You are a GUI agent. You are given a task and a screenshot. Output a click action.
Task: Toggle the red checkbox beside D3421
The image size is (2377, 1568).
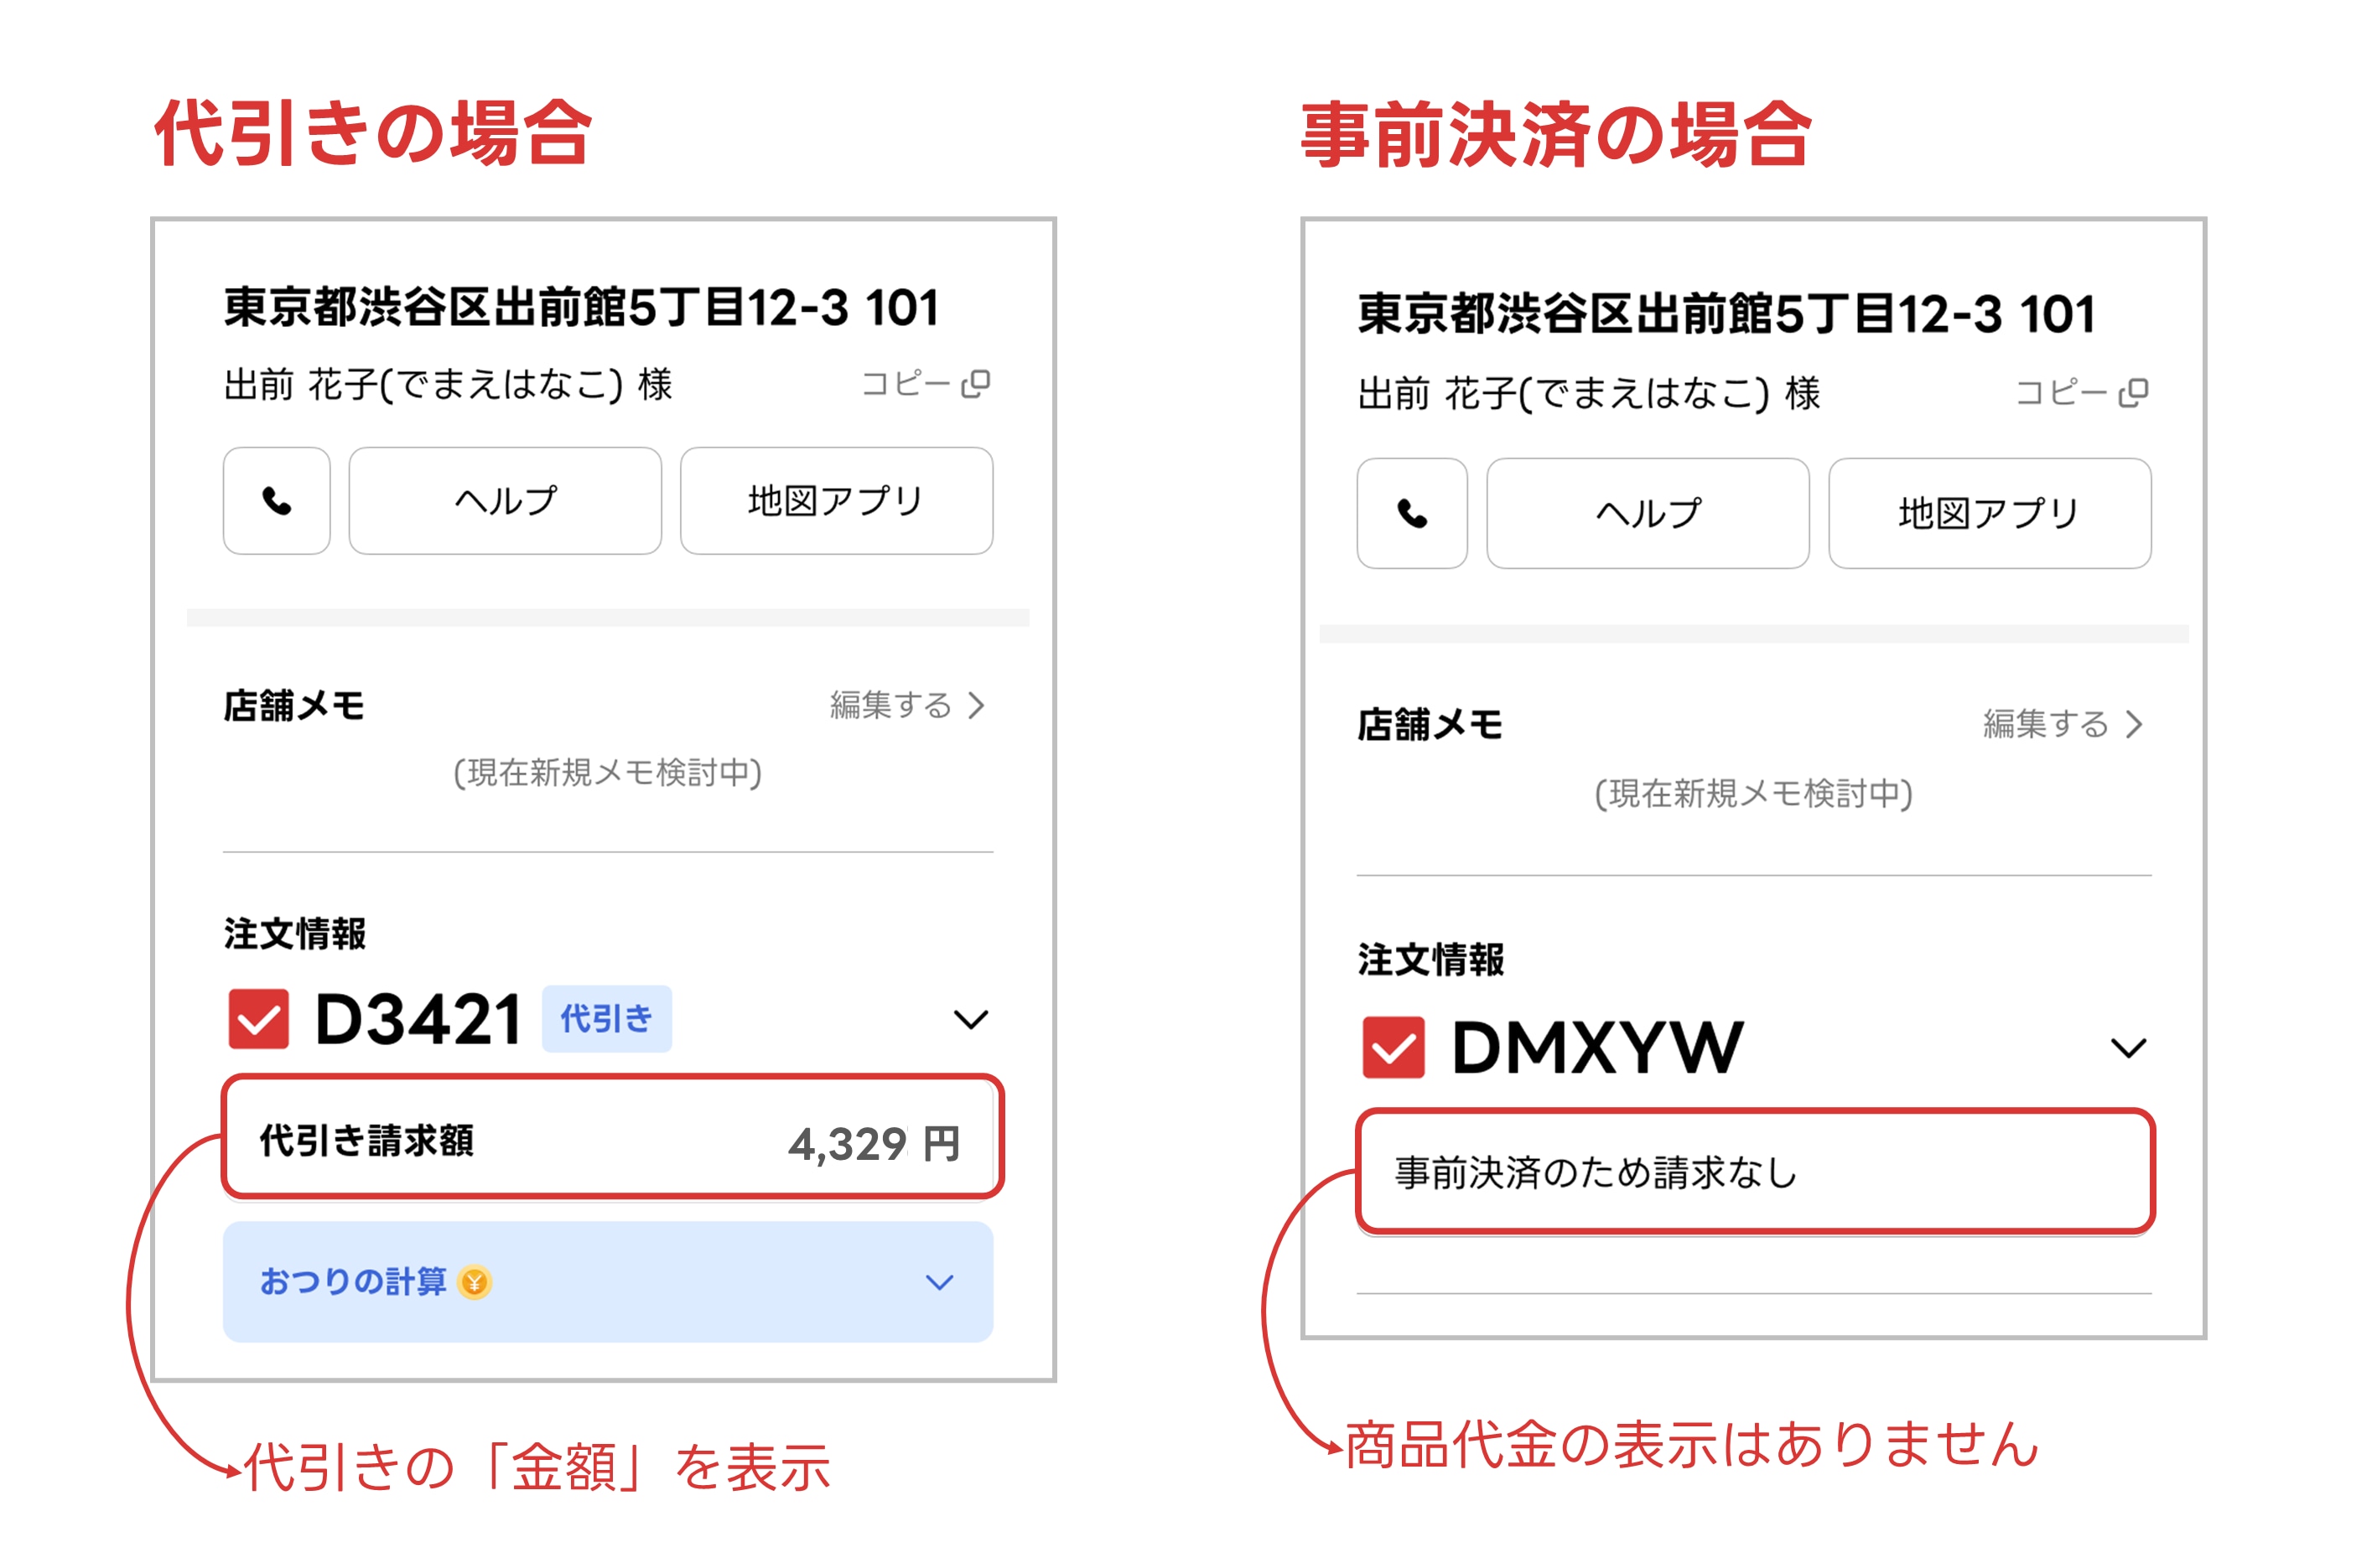[x=258, y=1019]
